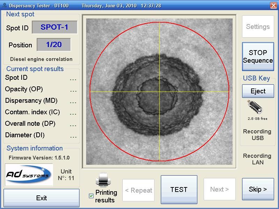Click the Current spot results heading
This screenshot has width=279, height=209.
pyautogui.click(x=35, y=69)
